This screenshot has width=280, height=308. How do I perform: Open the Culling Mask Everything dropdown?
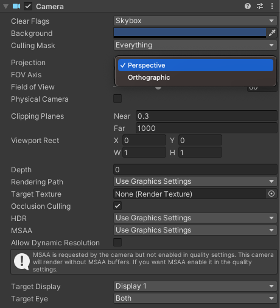click(x=195, y=45)
